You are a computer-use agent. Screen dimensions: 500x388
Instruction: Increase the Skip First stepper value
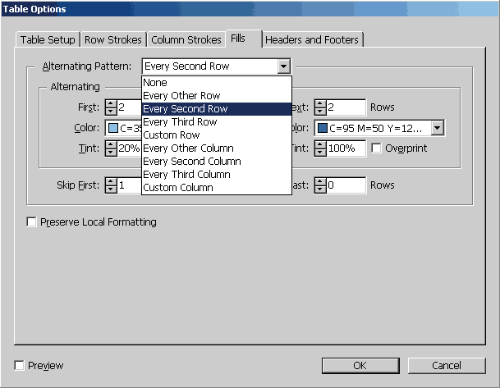point(111,181)
